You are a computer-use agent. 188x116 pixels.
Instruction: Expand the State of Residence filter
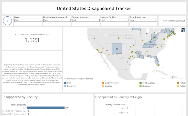(86, 20)
